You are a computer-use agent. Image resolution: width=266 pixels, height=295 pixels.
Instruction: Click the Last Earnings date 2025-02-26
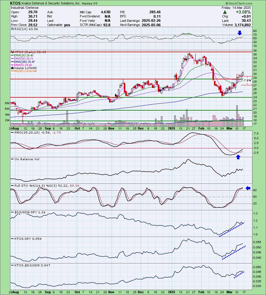(151, 21)
